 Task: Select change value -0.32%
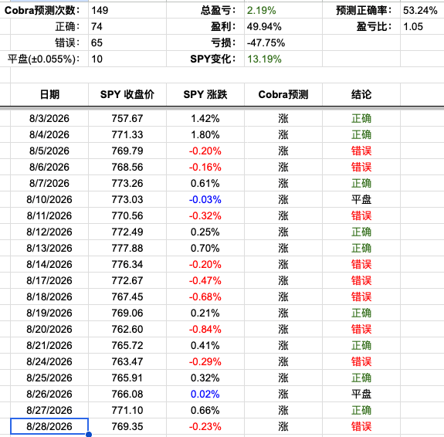coord(205,215)
